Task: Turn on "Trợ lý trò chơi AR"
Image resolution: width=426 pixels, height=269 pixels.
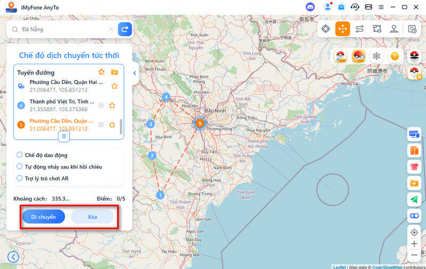Action: pyautogui.click(x=20, y=178)
